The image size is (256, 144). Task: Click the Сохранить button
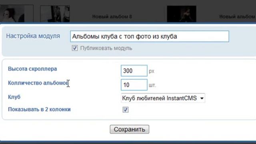click(x=130, y=129)
